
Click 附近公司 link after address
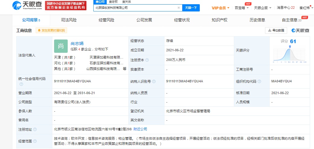140,129
